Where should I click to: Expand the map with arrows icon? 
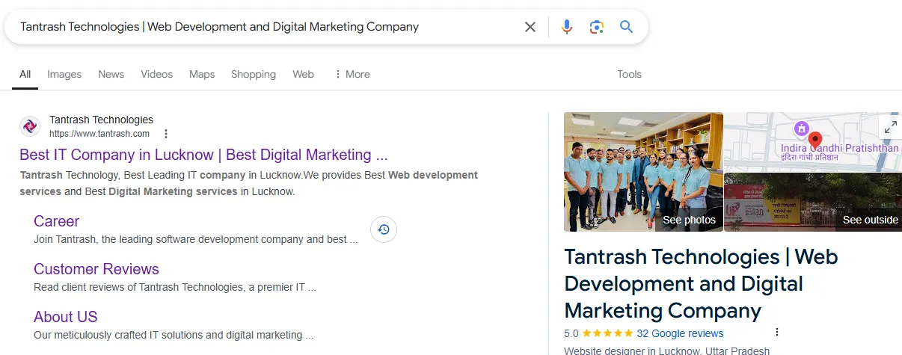point(890,128)
